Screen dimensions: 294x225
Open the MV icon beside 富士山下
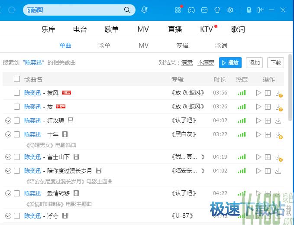click(76, 157)
